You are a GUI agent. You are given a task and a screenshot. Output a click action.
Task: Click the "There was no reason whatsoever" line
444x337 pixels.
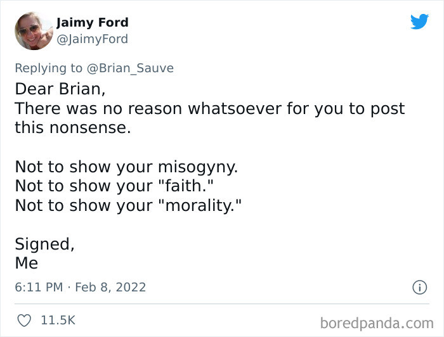point(209,108)
